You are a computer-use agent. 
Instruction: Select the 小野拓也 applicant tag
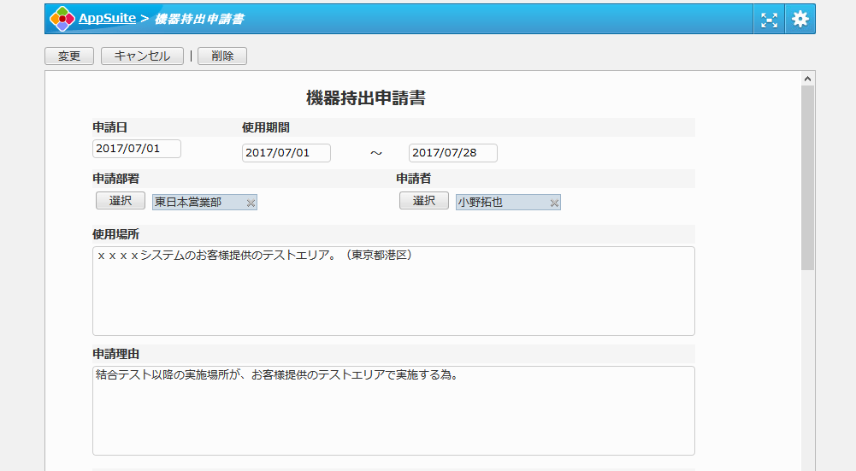pos(500,203)
